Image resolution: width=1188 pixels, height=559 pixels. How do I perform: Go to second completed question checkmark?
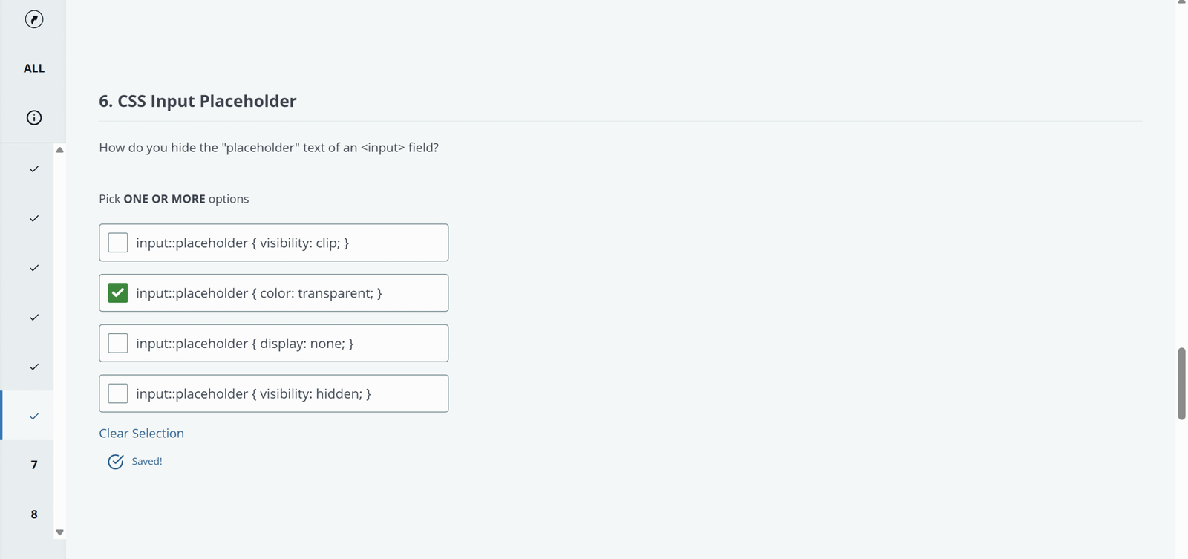[34, 218]
